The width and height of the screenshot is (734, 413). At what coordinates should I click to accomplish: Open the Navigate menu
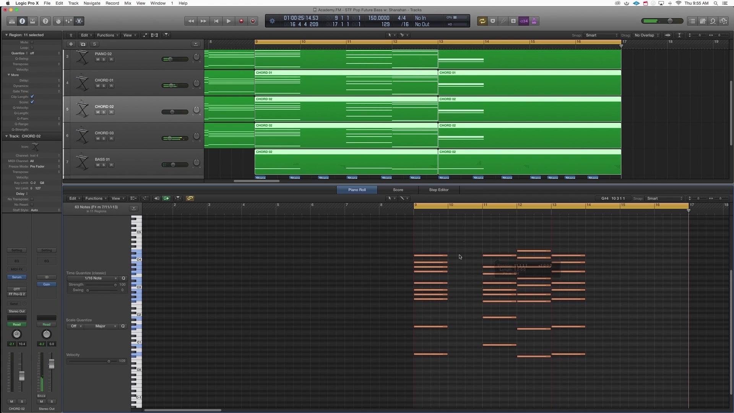tap(92, 3)
